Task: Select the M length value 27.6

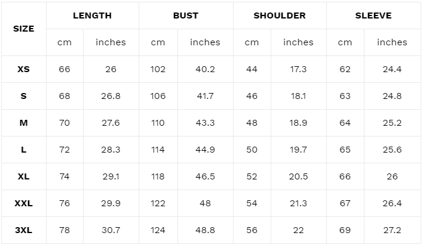Action: click(x=111, y=123)
